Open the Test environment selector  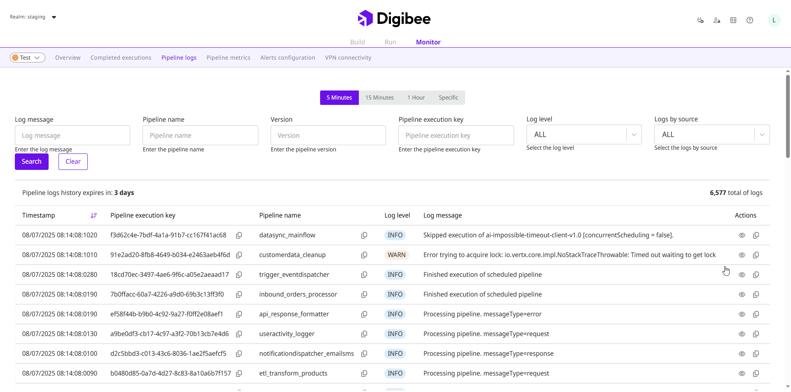pos(28,58)
